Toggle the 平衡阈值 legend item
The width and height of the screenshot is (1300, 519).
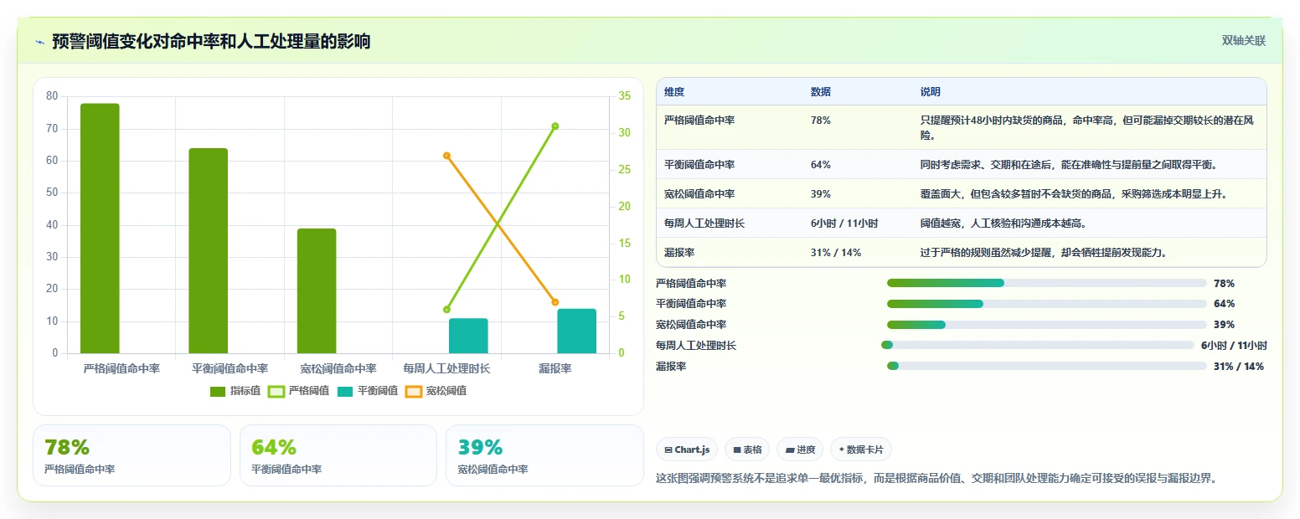tap(367, 391)
